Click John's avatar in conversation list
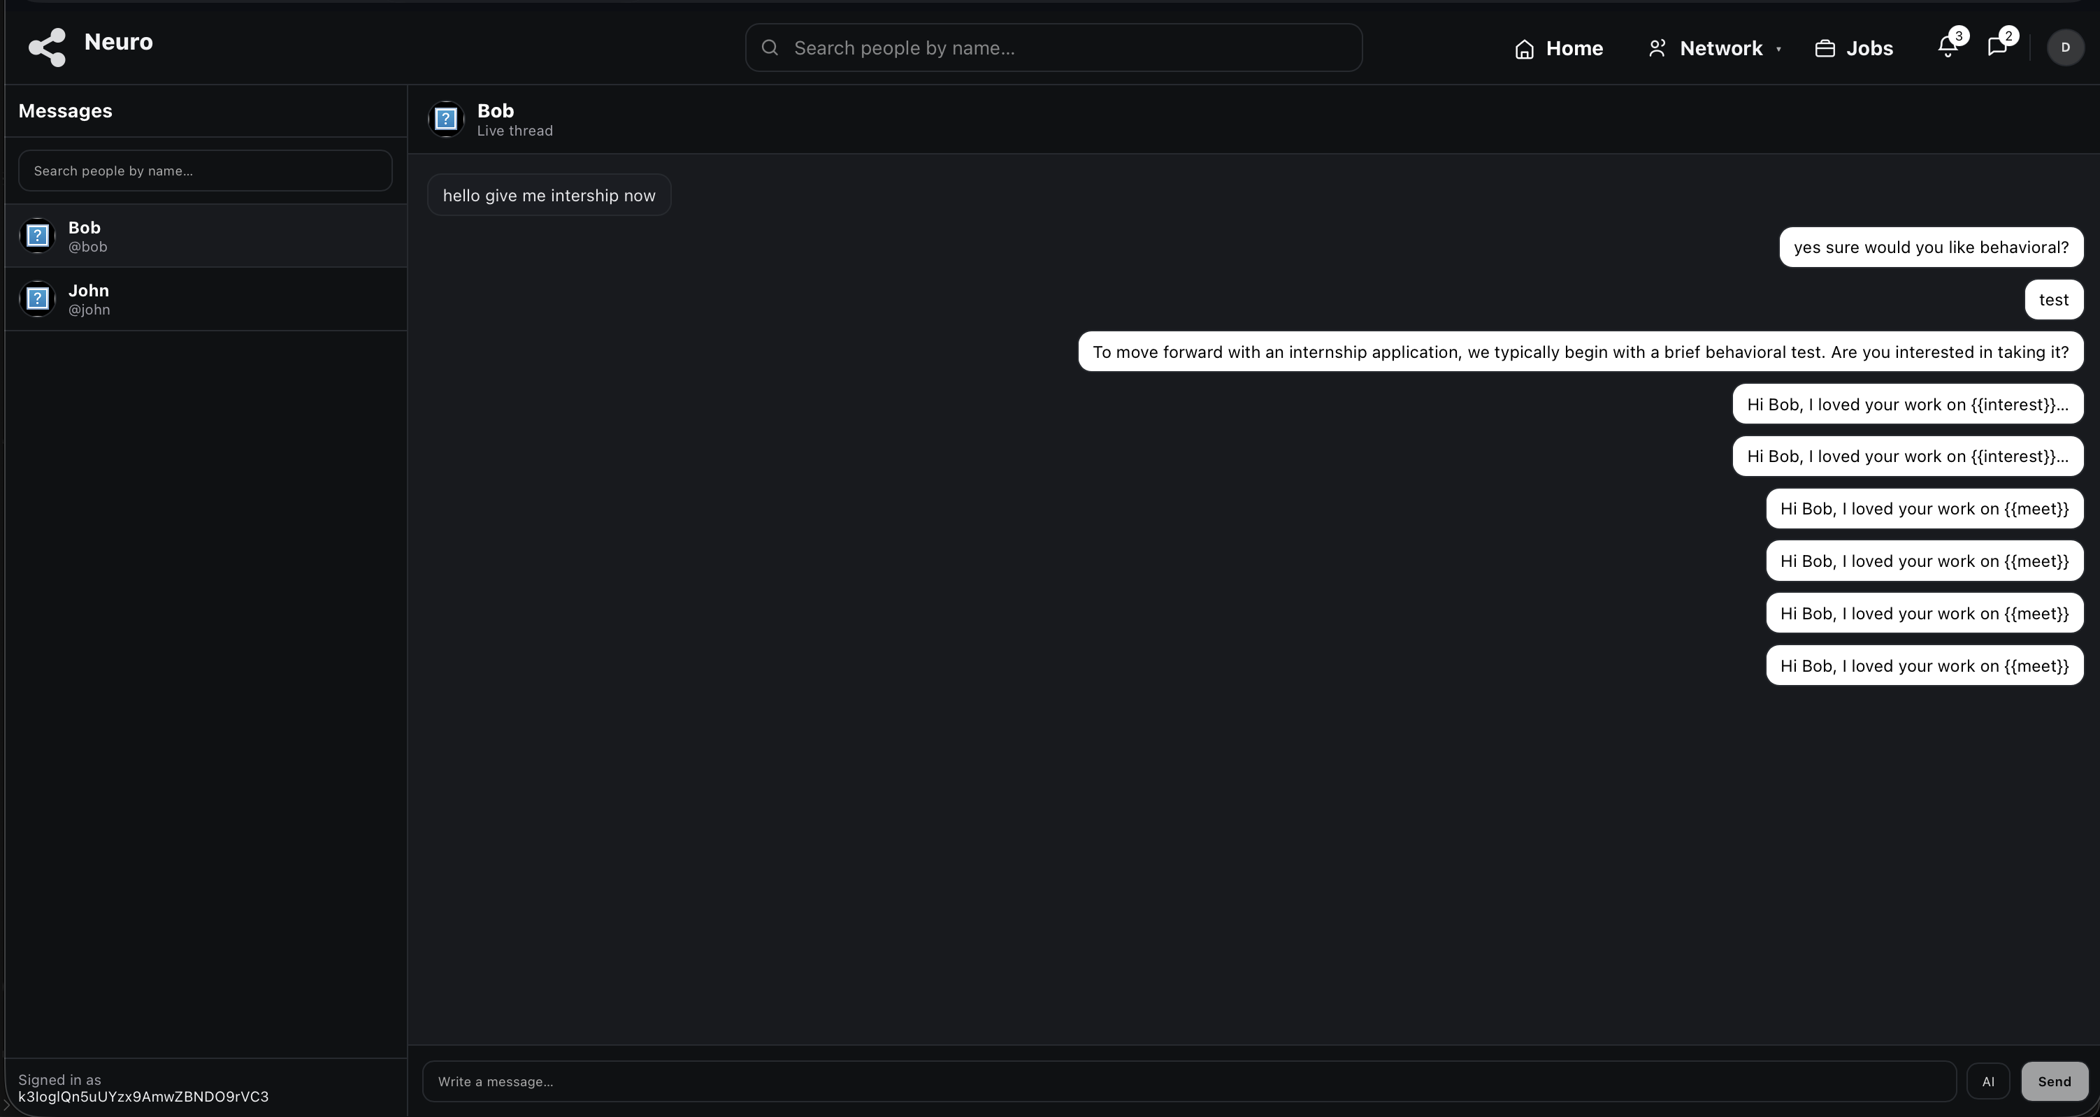The width and height of the screenshot is (2100, 1117). 38,298
